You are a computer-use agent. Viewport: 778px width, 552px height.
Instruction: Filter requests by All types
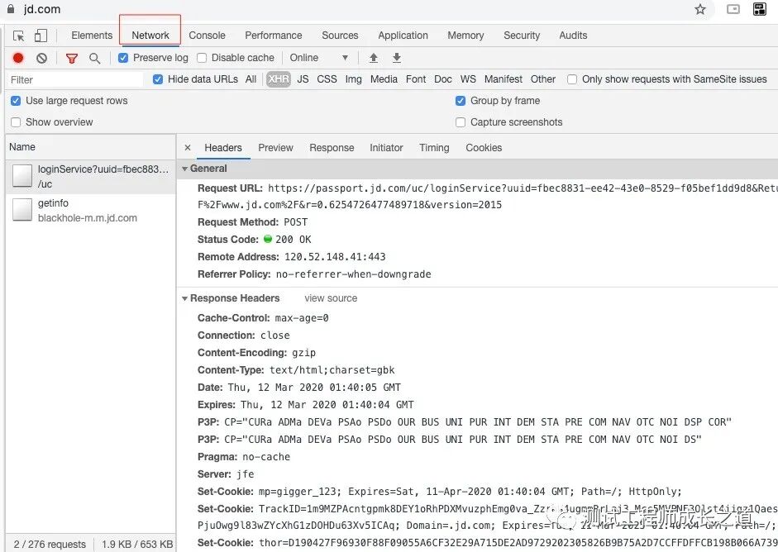251,79
